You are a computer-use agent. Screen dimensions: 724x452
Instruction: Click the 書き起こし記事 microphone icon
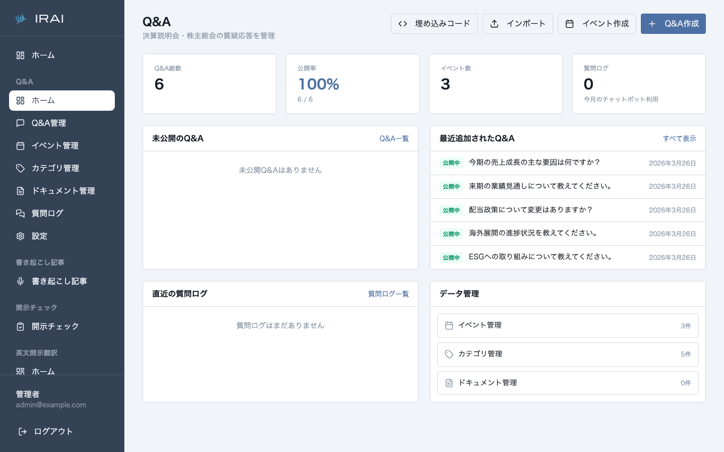[20, 281]
